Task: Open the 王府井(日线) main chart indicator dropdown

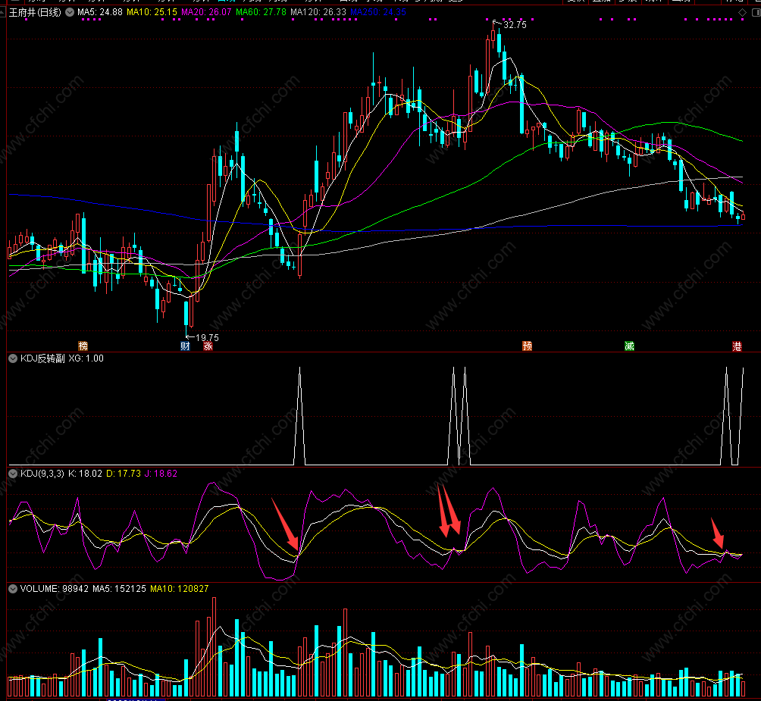Action: click(70, 12)
